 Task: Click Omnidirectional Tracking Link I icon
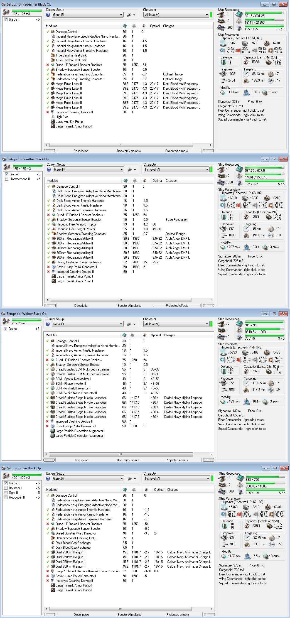click(x=53, y=538)
